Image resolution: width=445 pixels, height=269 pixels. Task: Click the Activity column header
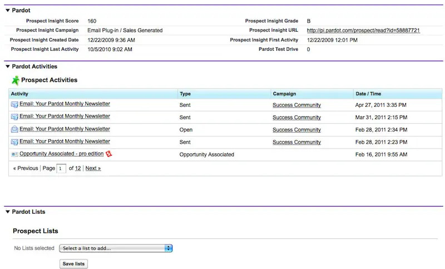(x=19, y=94)
